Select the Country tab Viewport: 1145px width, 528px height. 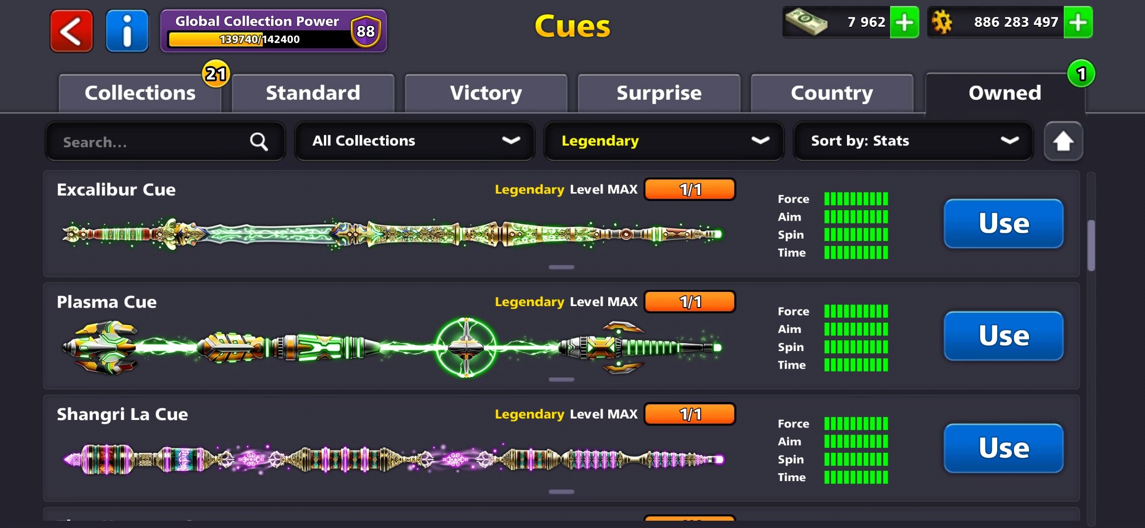[x=832, y=93]
